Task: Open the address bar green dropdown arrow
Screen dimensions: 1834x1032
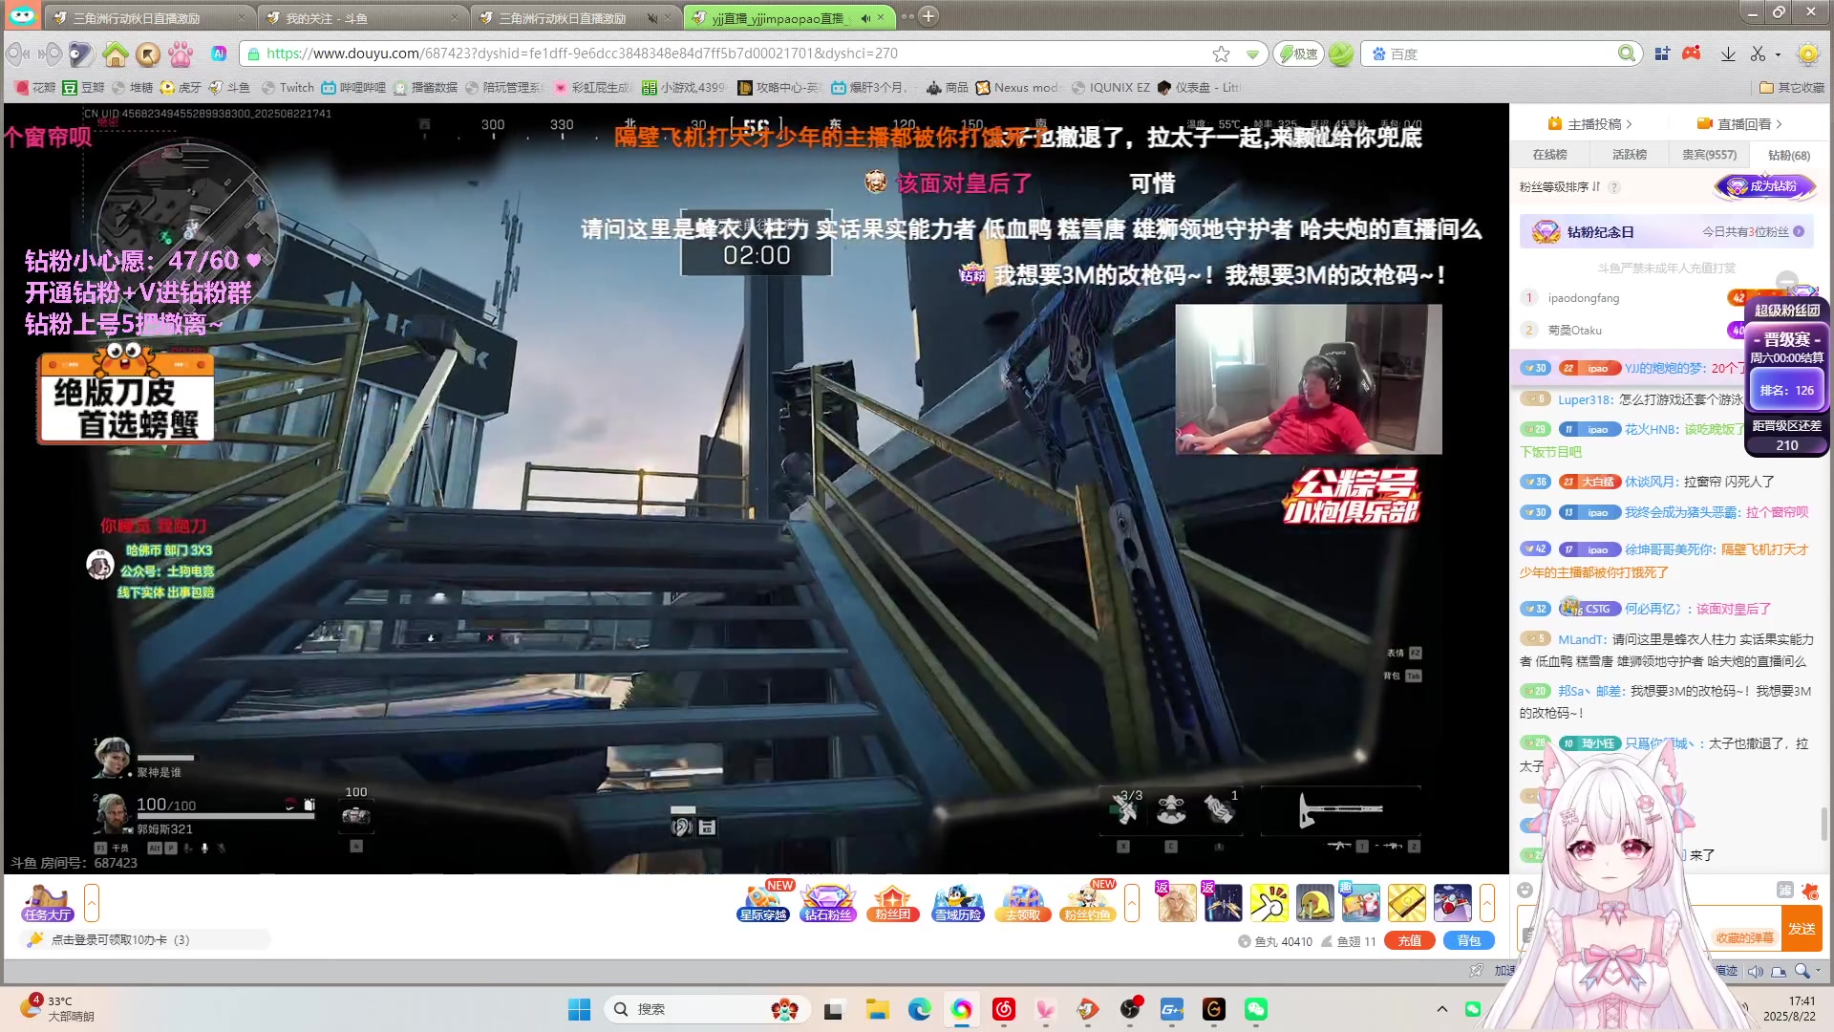Action: (x=1252, y=54)
